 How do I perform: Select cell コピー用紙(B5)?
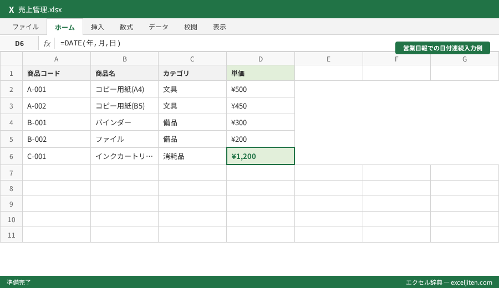click(124, 106)
